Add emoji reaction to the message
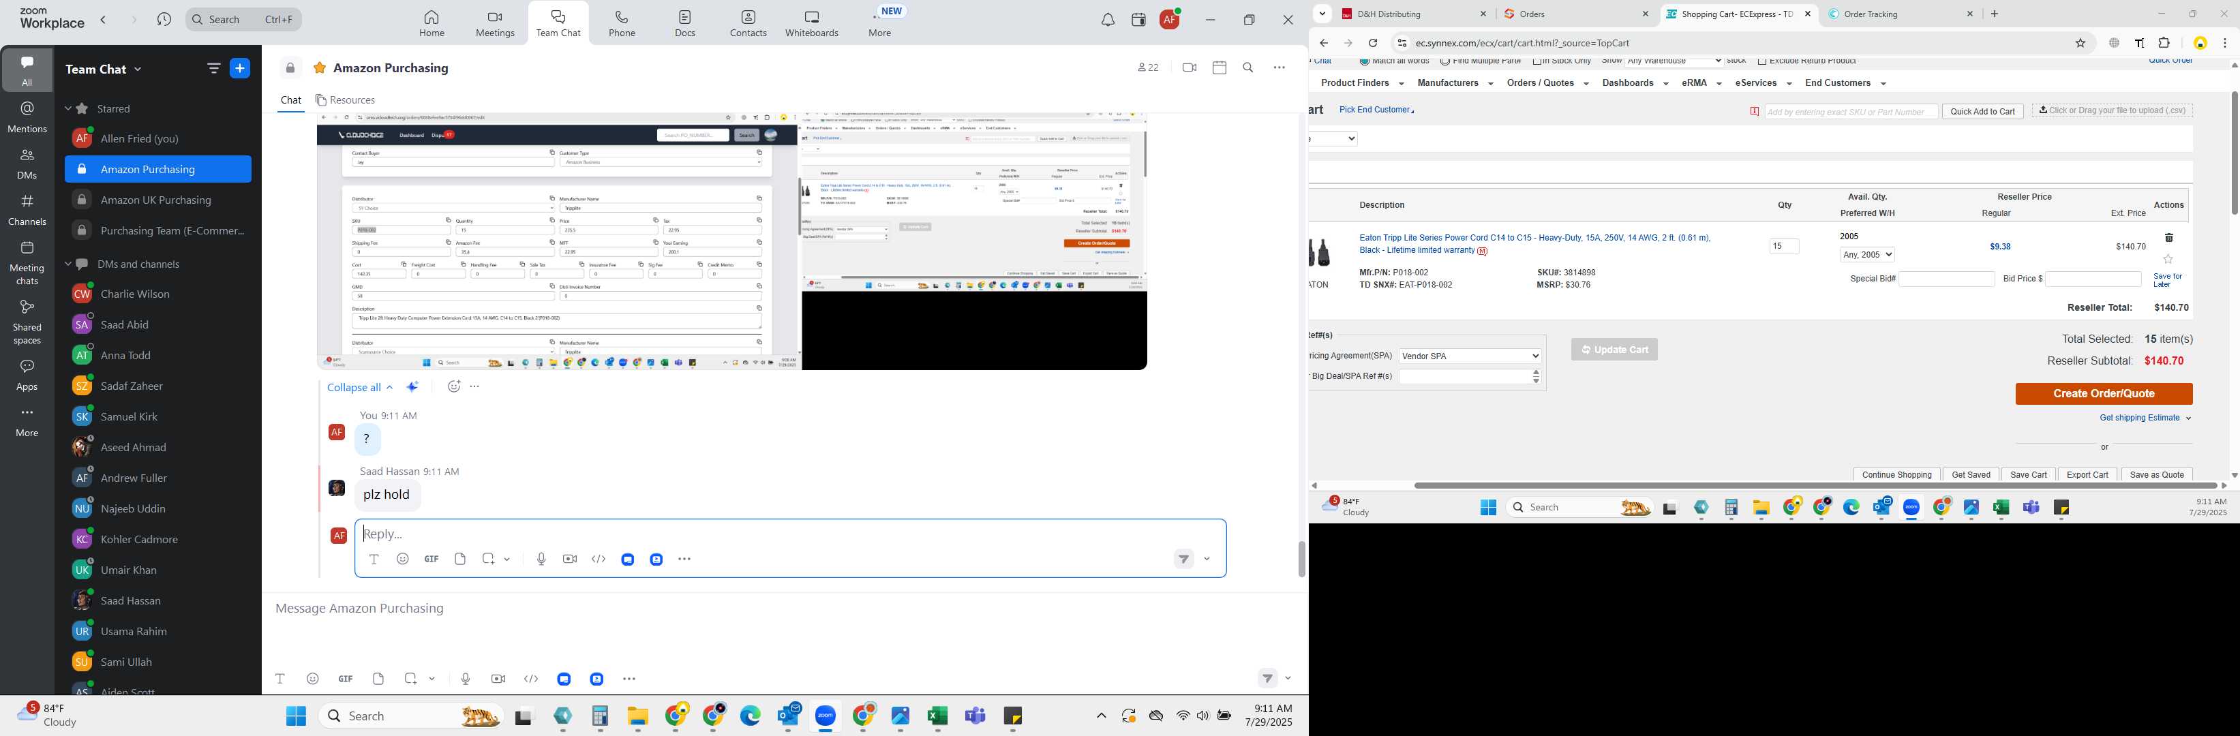This screenshot has height=736, width=2240. [x=453, y=386]
